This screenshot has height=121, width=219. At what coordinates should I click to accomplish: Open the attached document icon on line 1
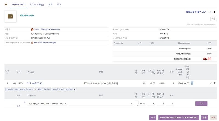point(192,83)
